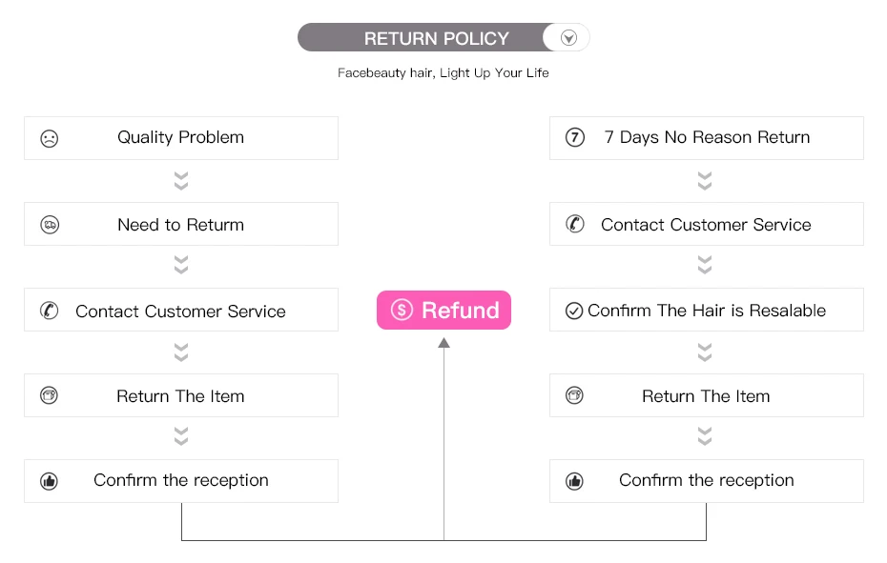The image size is (887, 563).
Task: Select the RETURN POLICY header tab
Action: 437,38
